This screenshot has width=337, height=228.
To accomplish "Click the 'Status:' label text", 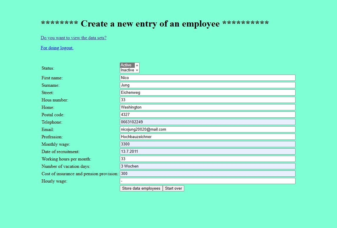I will click(x=48, y=68).
